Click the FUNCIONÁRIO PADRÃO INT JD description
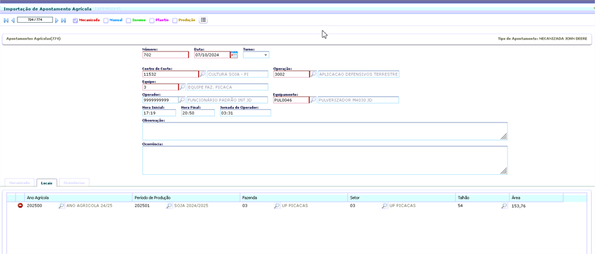The height and width of the screenshot is (254, 595). 228,100
